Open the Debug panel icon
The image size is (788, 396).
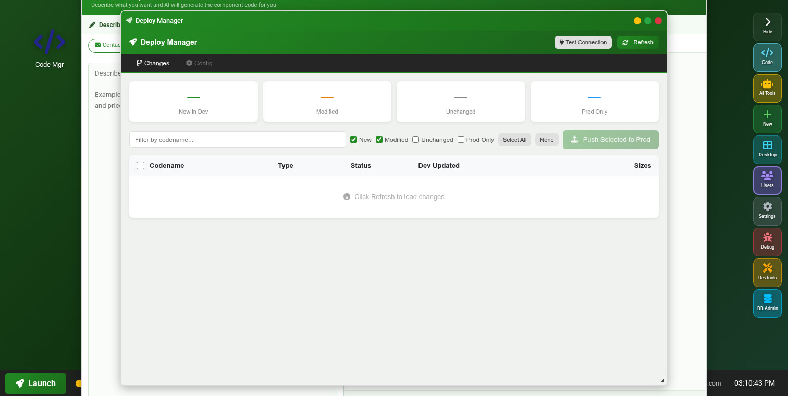pyautogui.click(x=767, y=242)
